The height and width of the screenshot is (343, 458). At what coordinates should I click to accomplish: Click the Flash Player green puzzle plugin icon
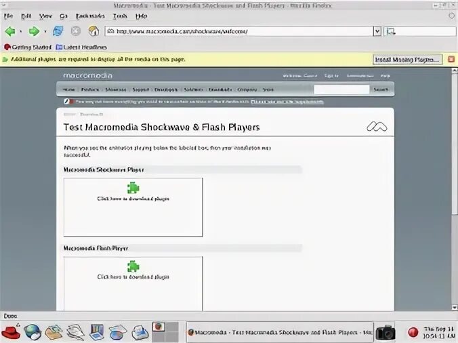[x=133, y=266]
